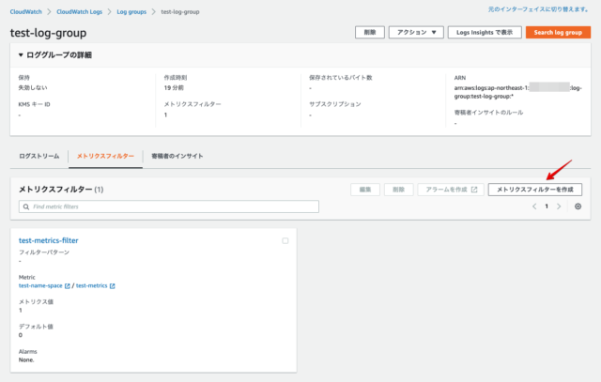Select the メトリクスフィルター tab
Image resolution: width=601 pixels, height=382 pixels.
coord(105,156)
